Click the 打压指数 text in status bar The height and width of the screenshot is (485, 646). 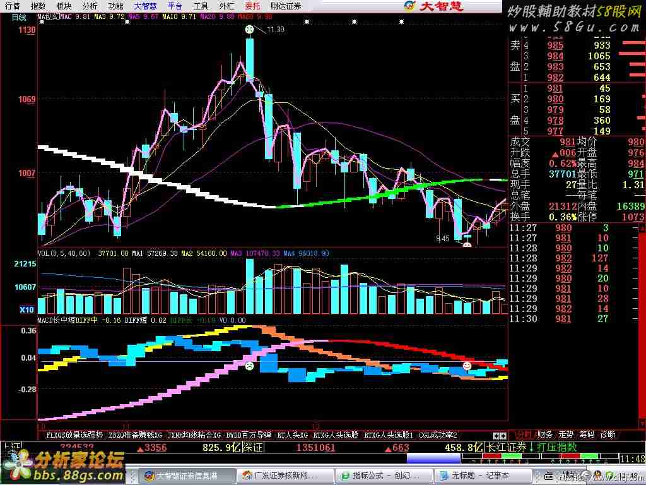pyautogui.click(x=556, y=448)
